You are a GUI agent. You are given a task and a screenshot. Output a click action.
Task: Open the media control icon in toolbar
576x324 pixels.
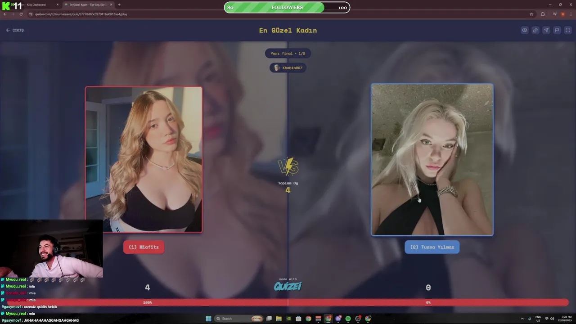point(554,14)
